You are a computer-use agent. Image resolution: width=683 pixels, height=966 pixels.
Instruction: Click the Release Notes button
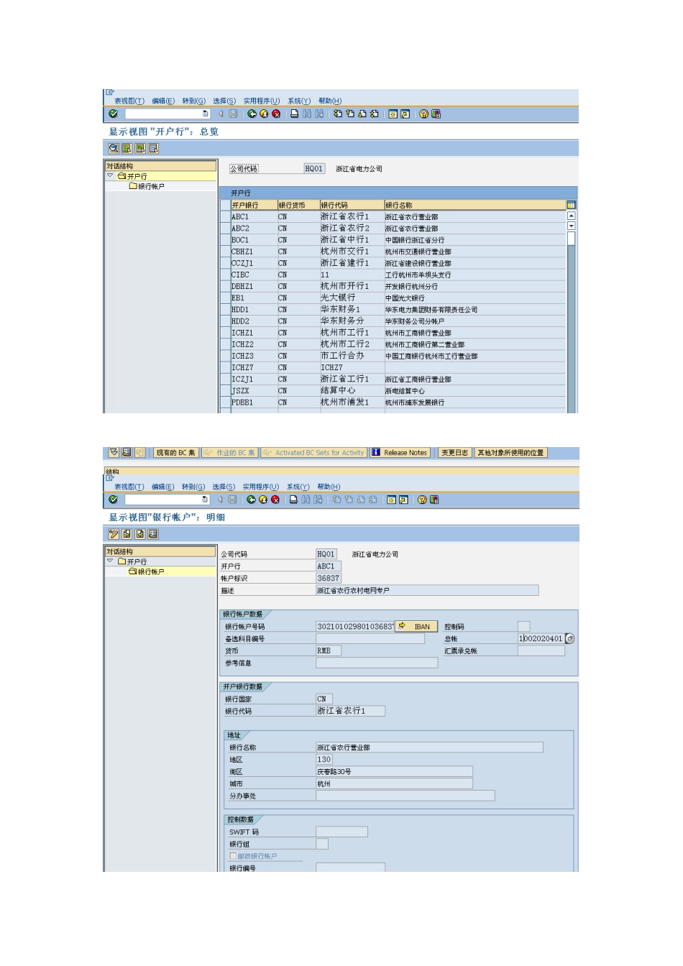(399, 453)
